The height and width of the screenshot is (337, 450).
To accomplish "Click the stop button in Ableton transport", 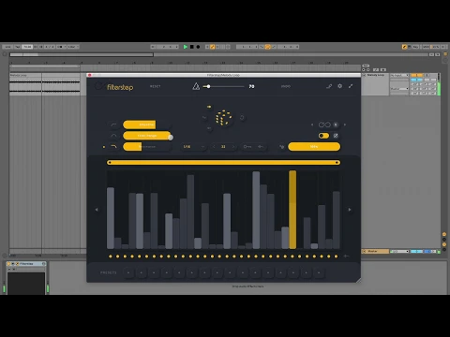I will click(x=192, y=47).
